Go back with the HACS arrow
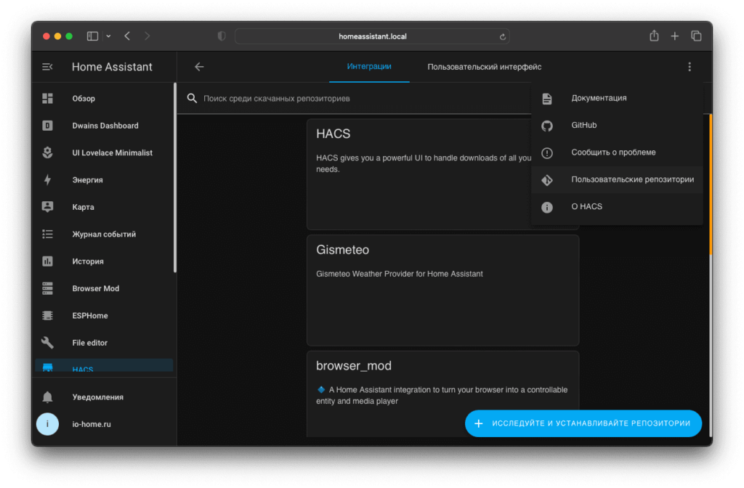This screenshot has width=744, height=488. 199,67
